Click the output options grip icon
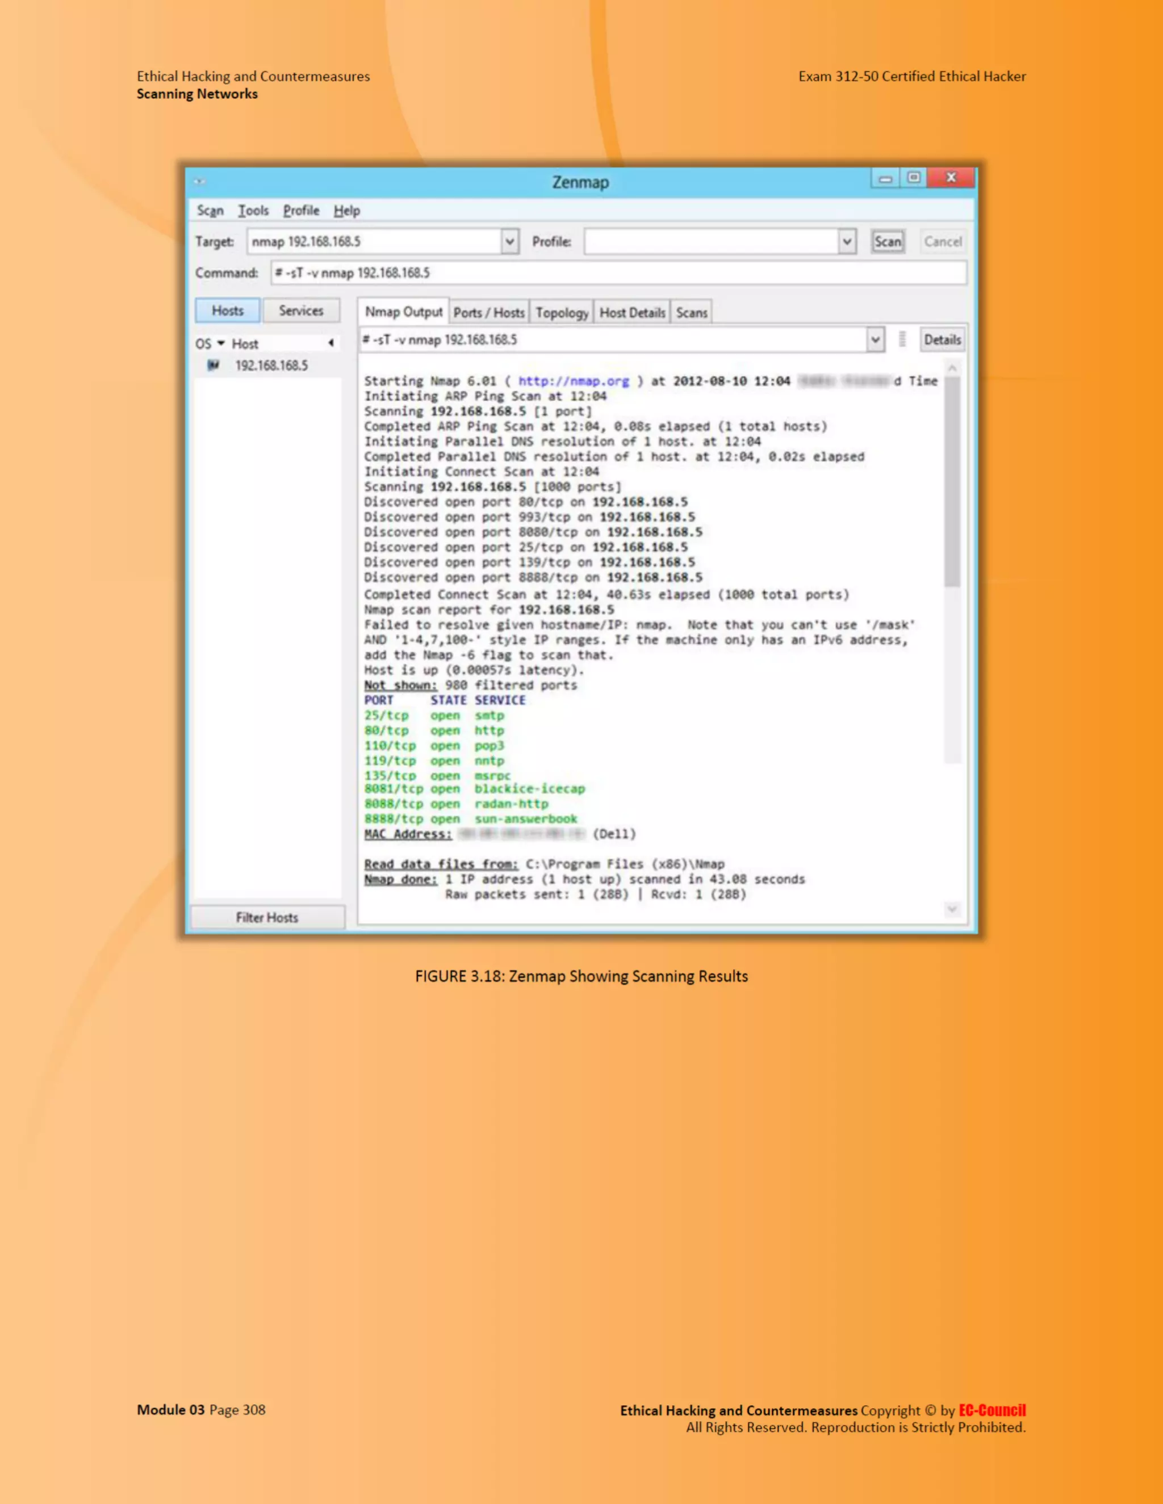This screenshot has width=1163, height=1504. pyautogui.click(x=902, y=339)
